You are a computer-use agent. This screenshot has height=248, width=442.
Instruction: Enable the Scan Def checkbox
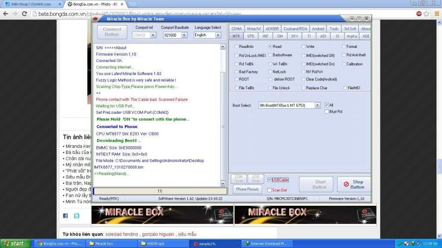pos(269,190)
